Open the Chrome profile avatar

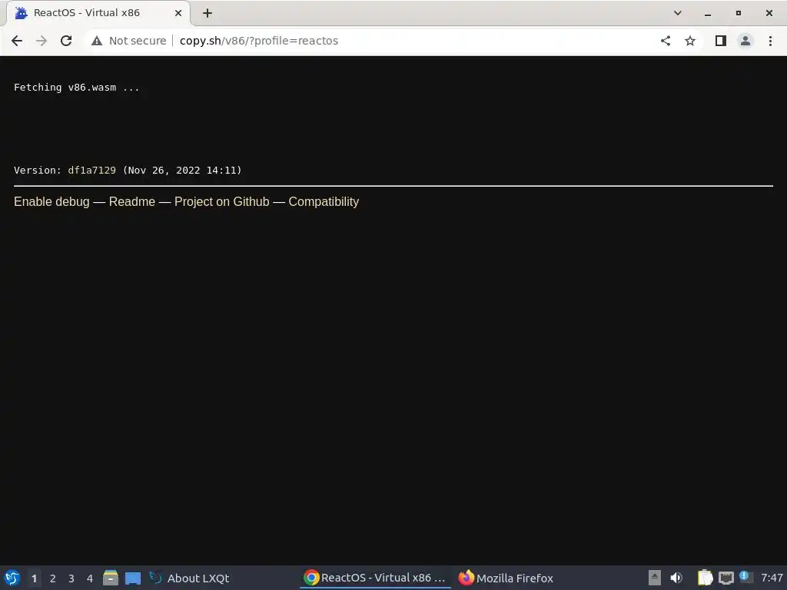click(745, 41)
